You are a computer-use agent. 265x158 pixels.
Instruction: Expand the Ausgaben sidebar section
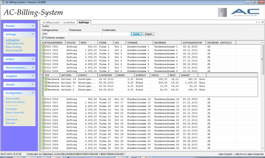tap(33, 76)
